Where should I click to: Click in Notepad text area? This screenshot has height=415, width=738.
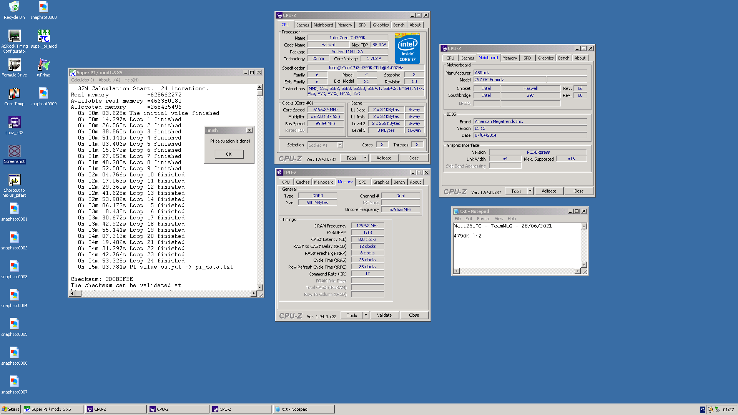(x=517, y=245)
